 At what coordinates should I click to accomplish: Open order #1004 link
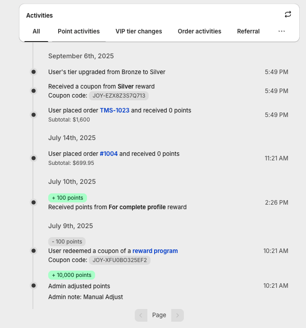click(109, 154)
